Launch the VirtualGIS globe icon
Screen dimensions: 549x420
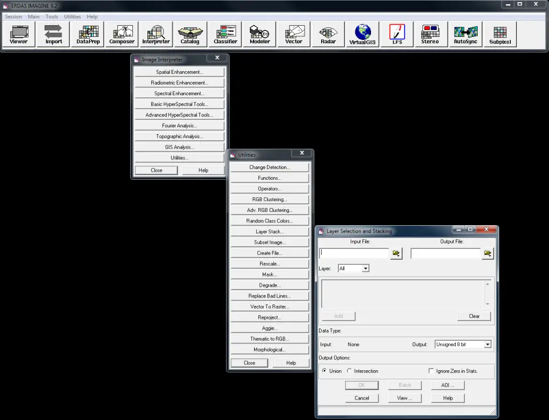[362, 34]
